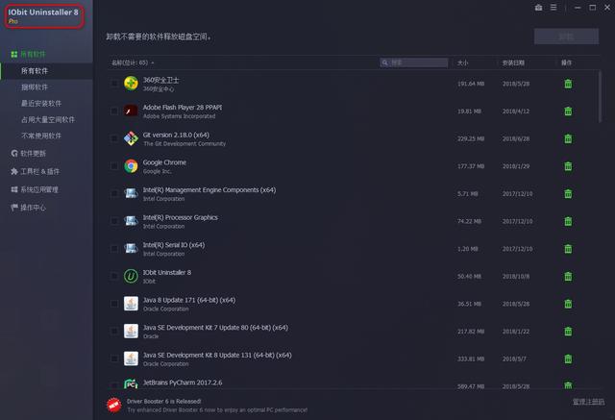Go to 软件更新 section
This screenshot has height=420, width=615.
tap(28, 154)
